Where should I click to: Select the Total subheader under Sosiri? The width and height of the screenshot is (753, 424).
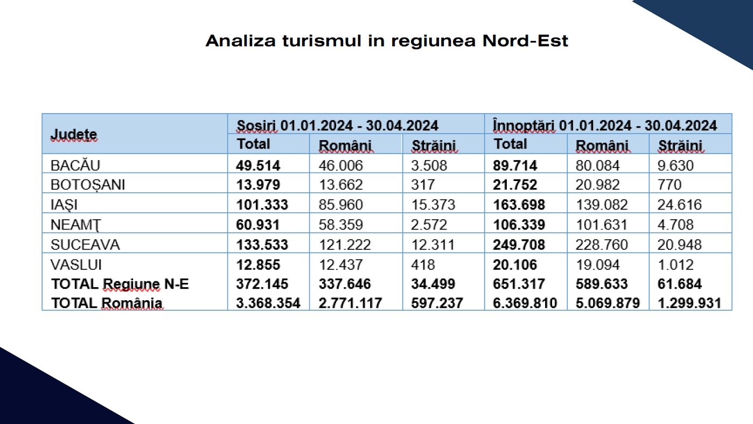click(254, 144)
